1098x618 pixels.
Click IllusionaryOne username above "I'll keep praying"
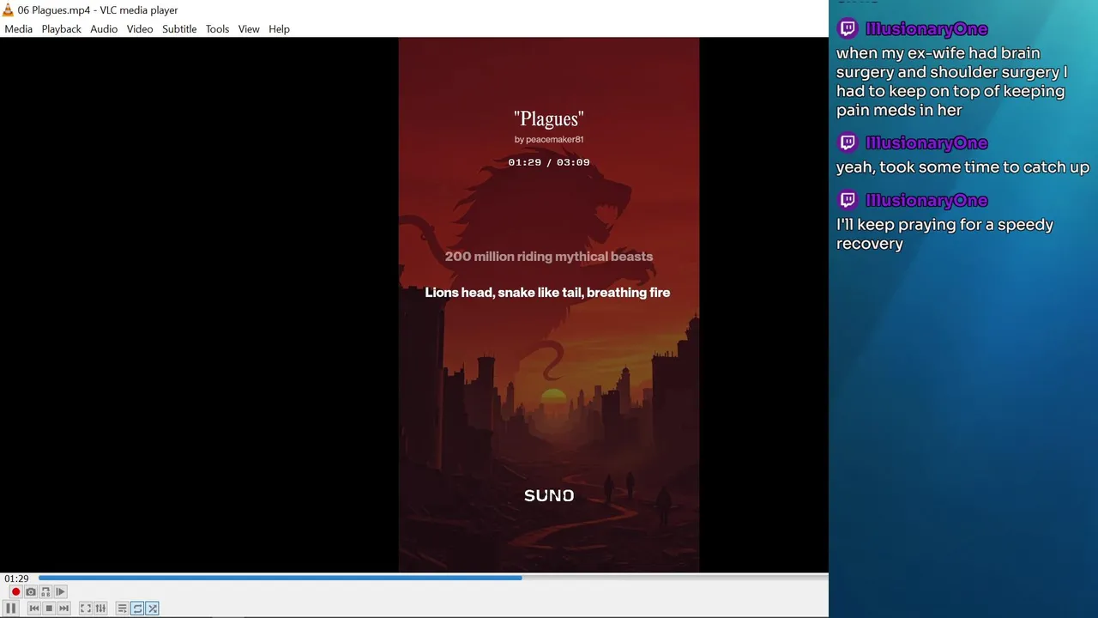tap(926, 201)
